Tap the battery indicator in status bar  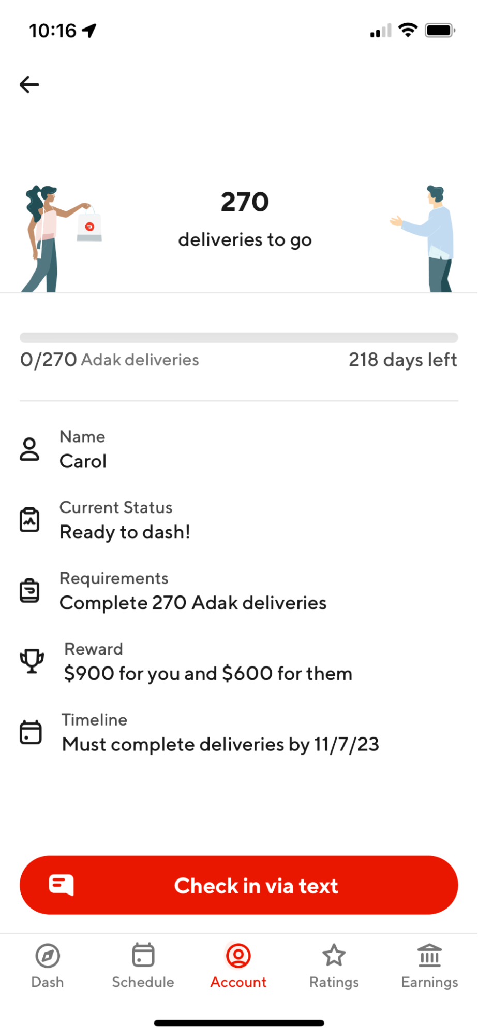click(439, 31)
